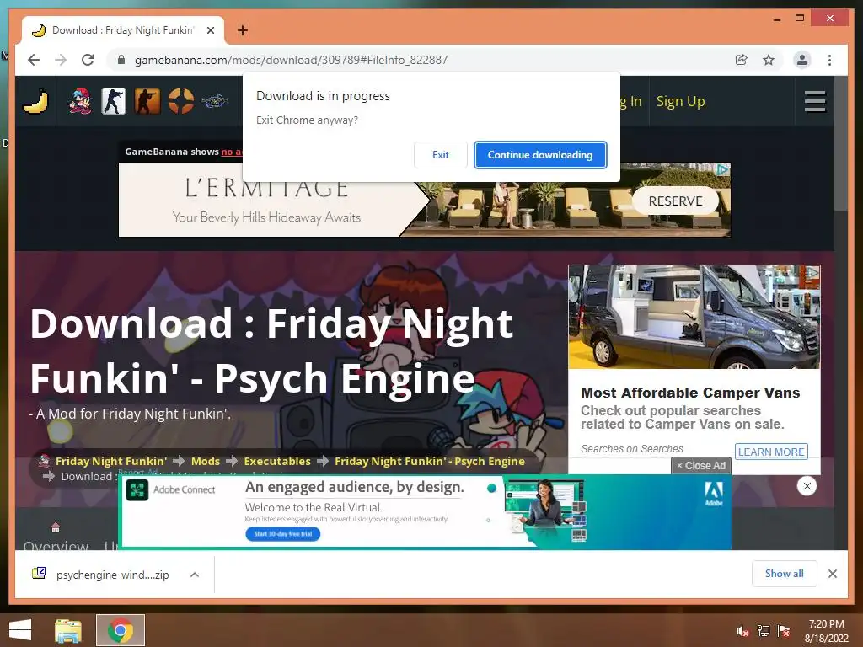This screenshot has width=863, height=647.
Task: Close the downloads bar
Action: tap(832, 574)
